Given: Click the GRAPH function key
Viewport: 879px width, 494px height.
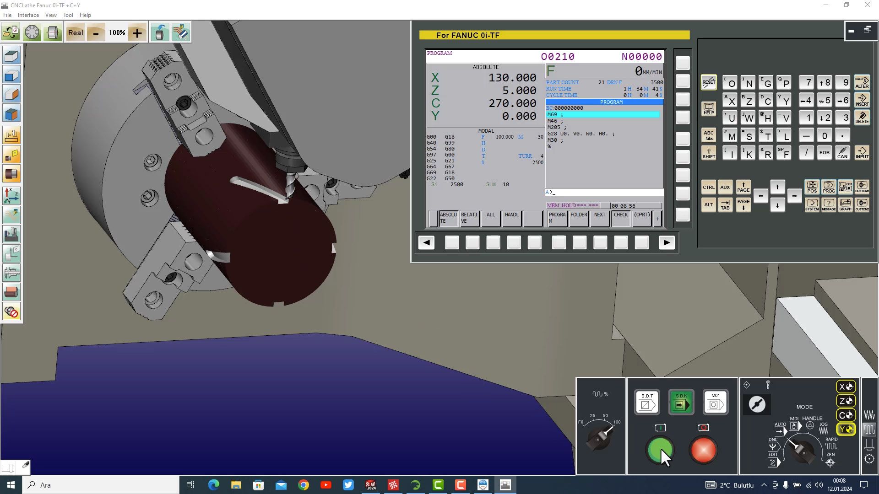Looking at the screenshot, I should (846, 204).
